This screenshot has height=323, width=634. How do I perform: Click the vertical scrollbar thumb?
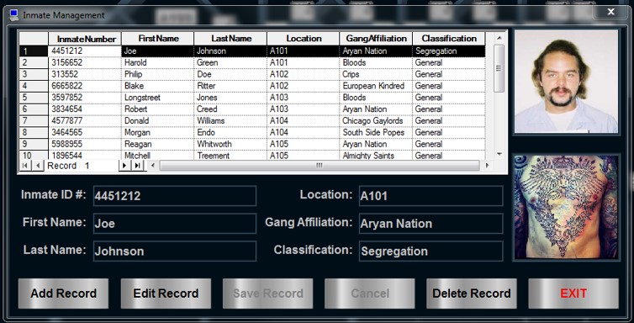pos(499,68)
